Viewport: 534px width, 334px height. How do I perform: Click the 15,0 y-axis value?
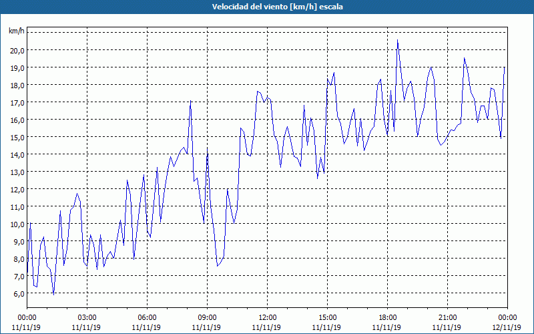coord(17,138)
